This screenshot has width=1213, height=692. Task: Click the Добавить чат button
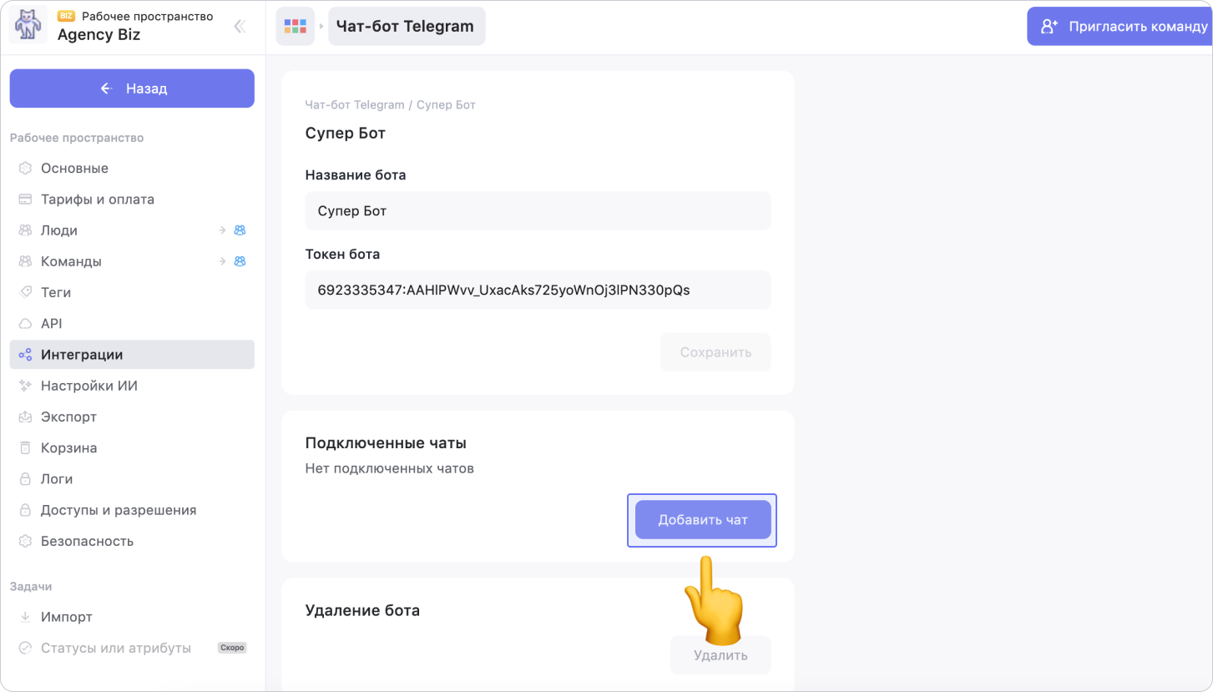click(x=702, y=520)
